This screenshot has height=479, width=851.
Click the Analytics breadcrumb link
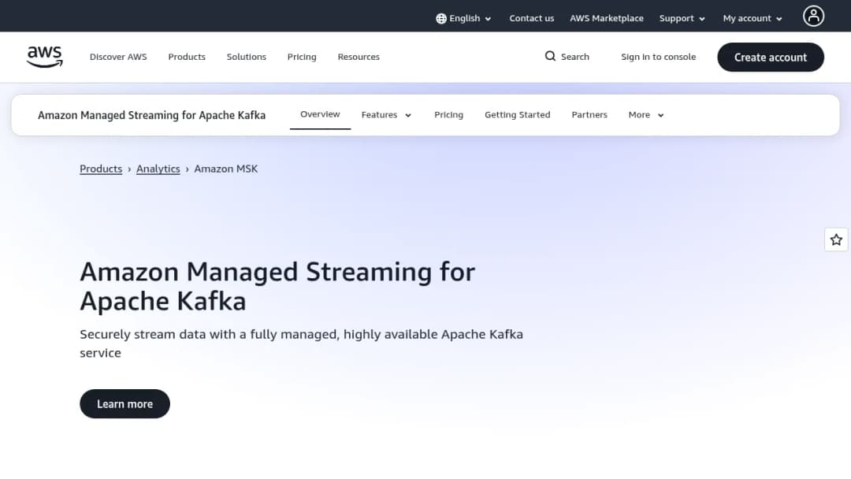[158, 169]
